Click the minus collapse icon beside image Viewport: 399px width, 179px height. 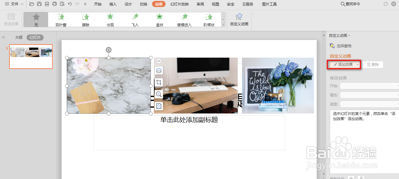click(159, 61)
